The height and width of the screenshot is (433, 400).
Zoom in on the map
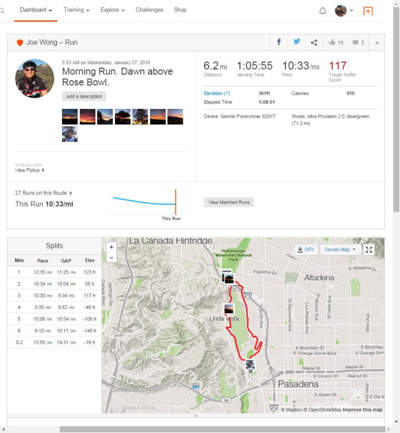(x=111, y=247)
